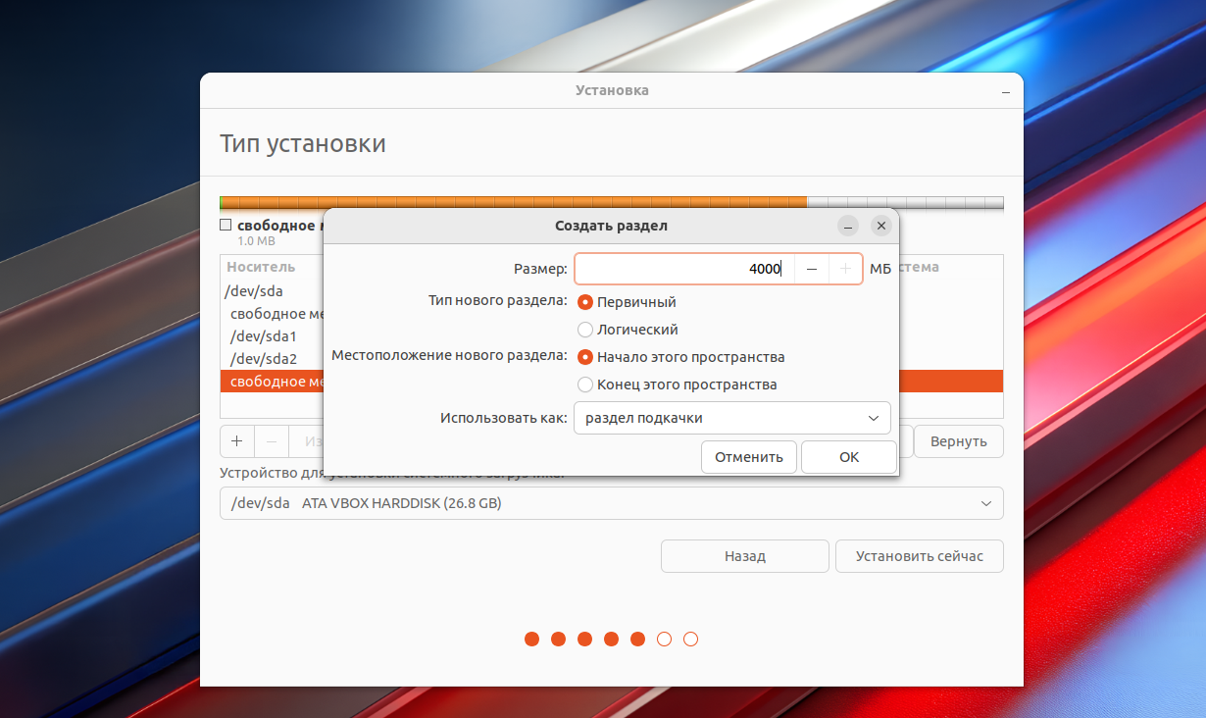Click the Cancel button in the dialog
Screen dimensions: 1206x718
(x=749, y=457)
